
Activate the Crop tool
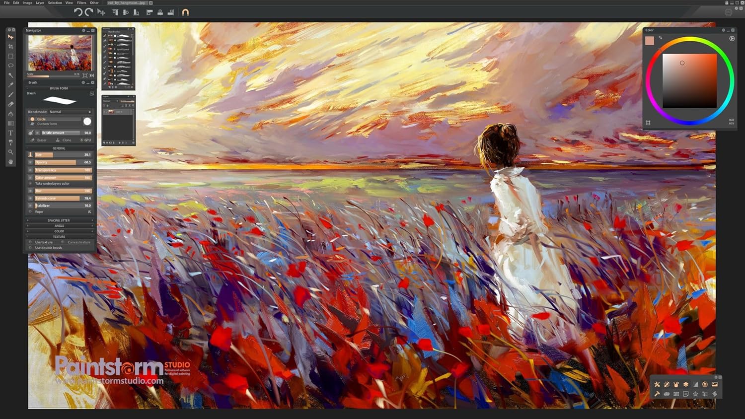coord(10,47)
